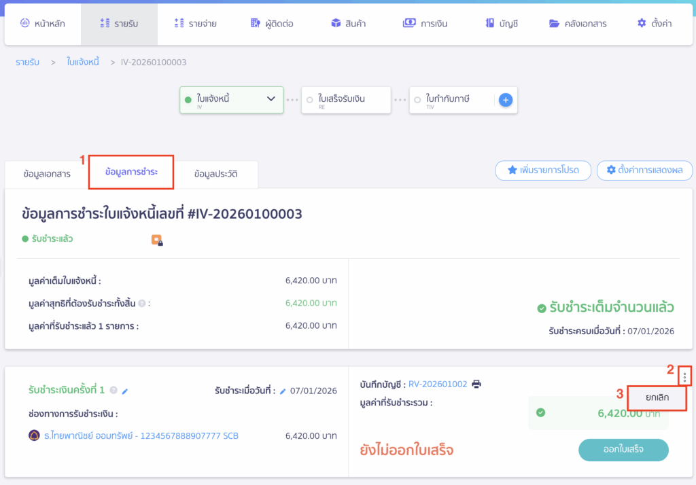Click the เพิ่มรายการโปรด favorite button
Image resolution: width=696 pixels, height=485 pixels.
pos(542,170)
